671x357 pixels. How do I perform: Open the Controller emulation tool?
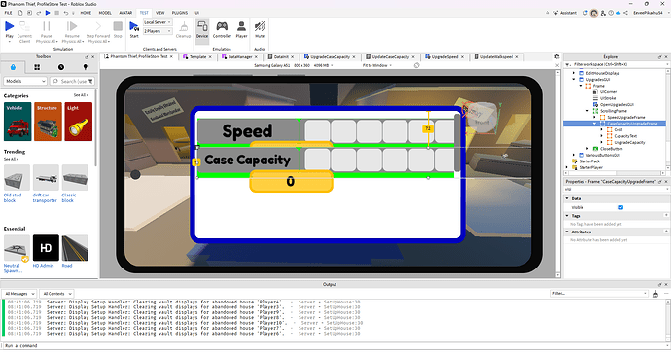point(222,26)
